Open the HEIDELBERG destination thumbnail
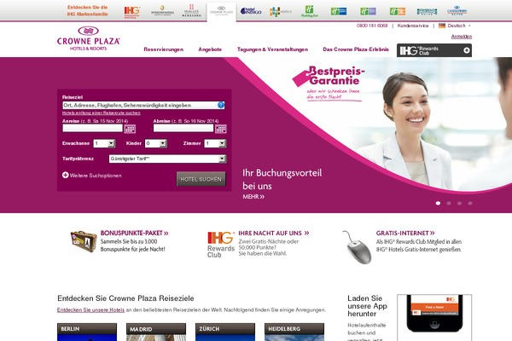 (294, 332)
